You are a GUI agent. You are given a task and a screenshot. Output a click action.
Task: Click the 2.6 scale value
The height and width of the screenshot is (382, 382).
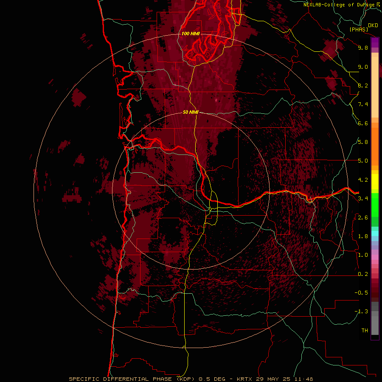pyautogui.click(x=363, y=218)
